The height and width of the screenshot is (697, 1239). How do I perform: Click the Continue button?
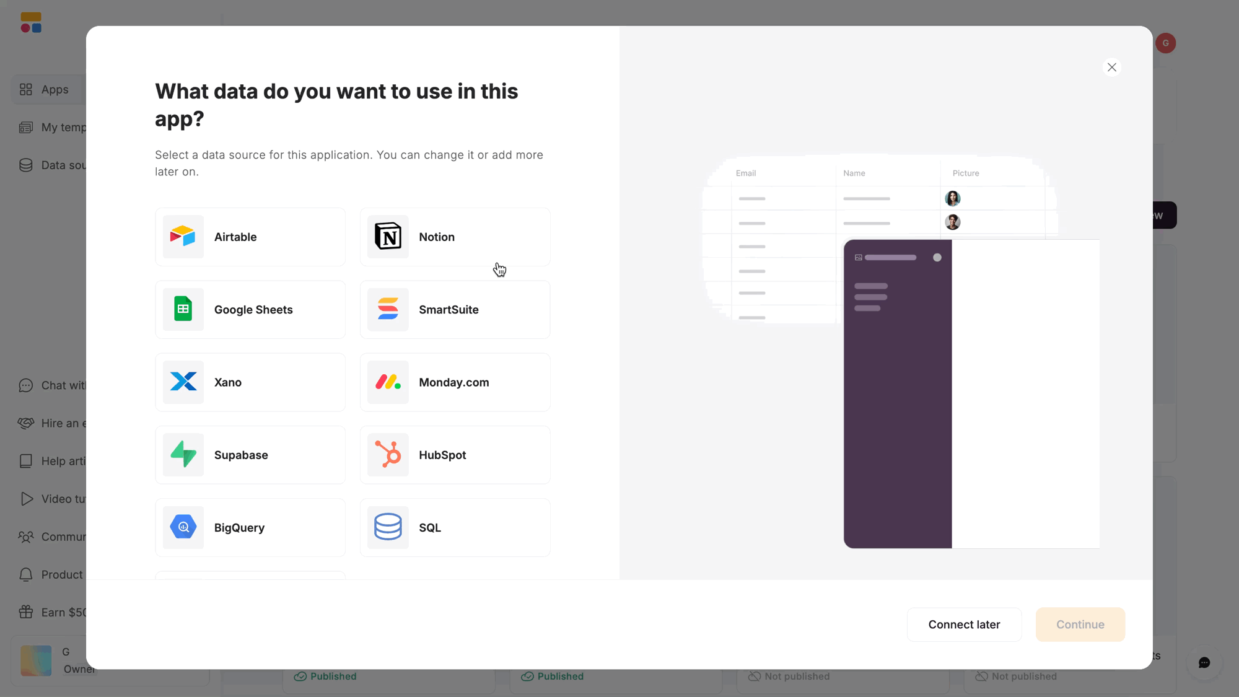(x=1080, y=625)
